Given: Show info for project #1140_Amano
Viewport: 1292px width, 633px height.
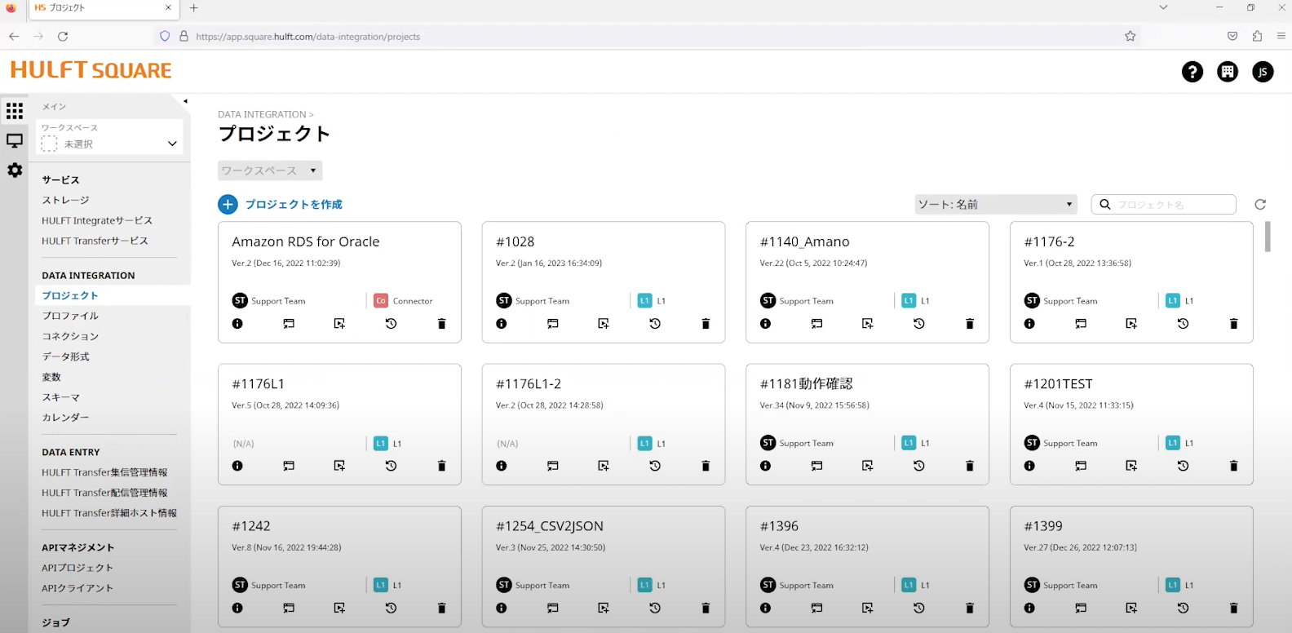Looking at the screenshot, I should point(765,324).
